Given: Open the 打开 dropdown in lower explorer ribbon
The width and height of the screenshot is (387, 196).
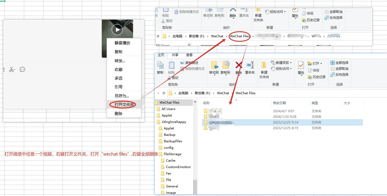Looking at the screenshot, I should tap(315, 64).
